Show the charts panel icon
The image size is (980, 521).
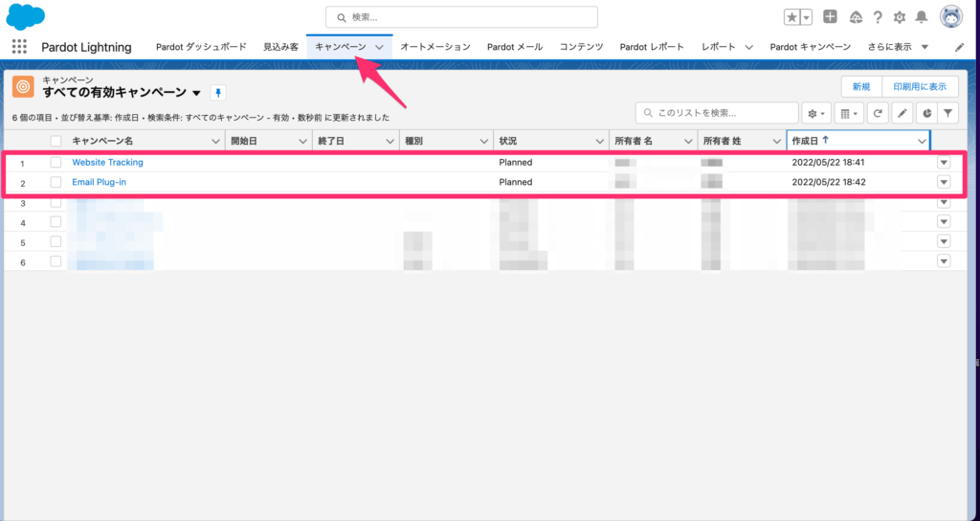[926, 113]
